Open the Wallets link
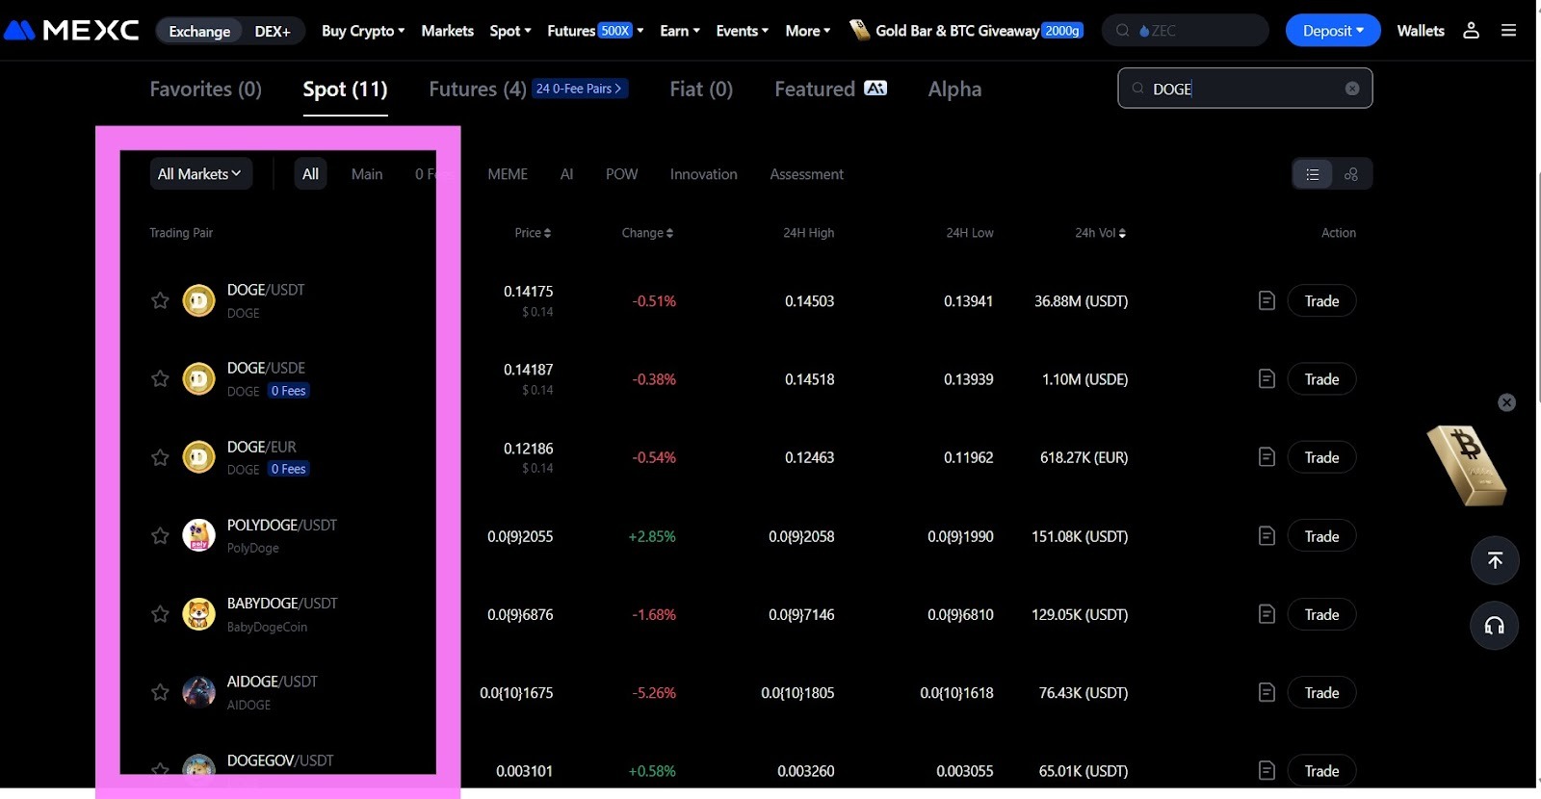The image size is (1541, 799). 1420,31
